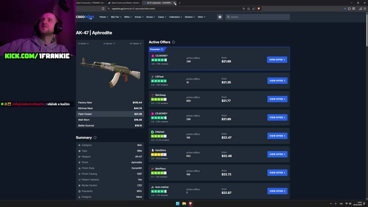Click the taskbar volume icon

tap(350, 204)
